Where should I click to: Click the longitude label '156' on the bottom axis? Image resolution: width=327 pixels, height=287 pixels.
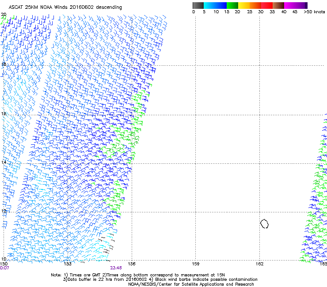[x=132, y=264]
